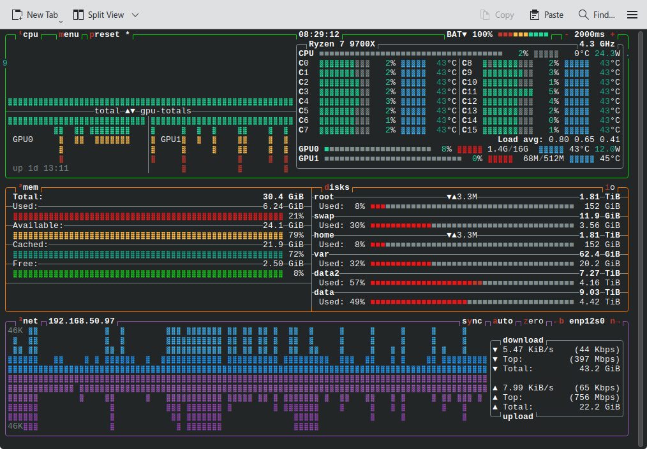Open the hamburger menu

[632, 15]
